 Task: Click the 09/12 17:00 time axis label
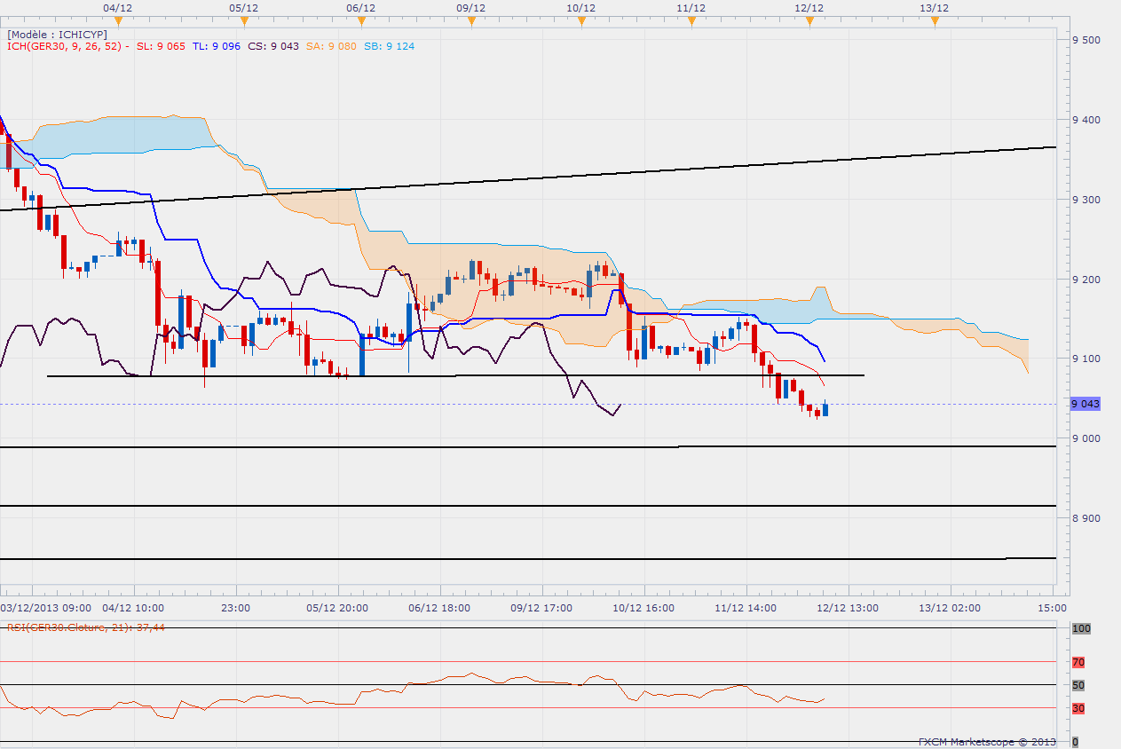pyautogui.click(x=541, y=608)
